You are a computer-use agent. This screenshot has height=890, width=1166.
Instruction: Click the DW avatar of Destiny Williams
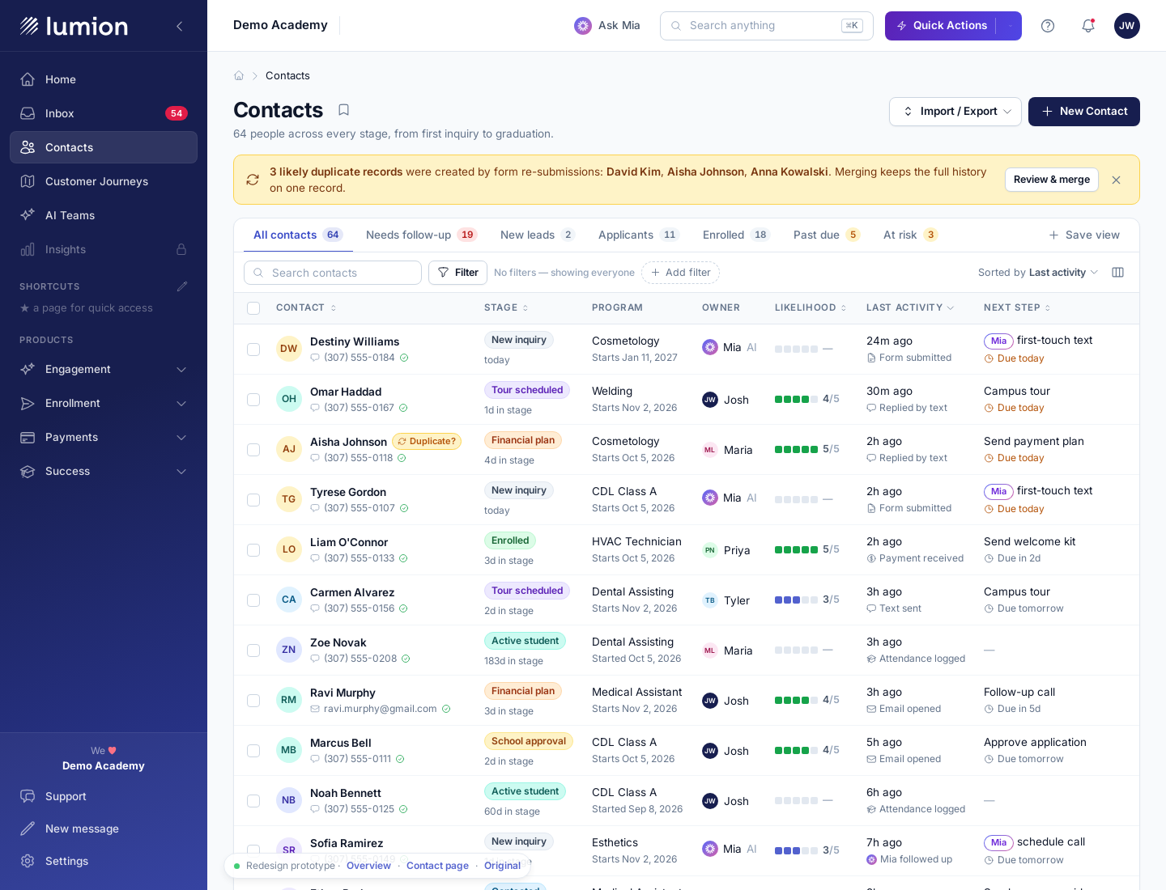[x=289, y=349]
